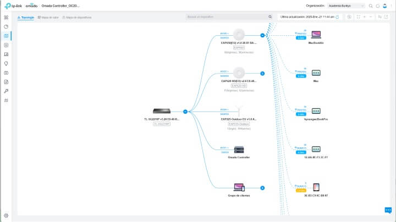Select the EAP225-Outdoor access point node
The height and width of the screenshot is (222, 396).
[x=239, y=111]
